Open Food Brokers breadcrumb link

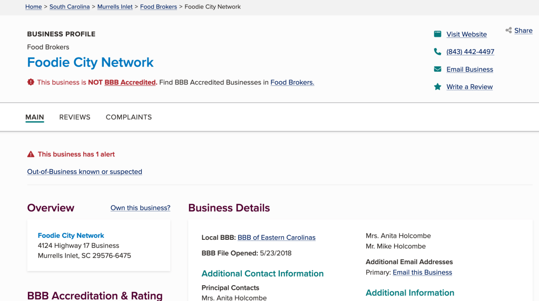159,7
